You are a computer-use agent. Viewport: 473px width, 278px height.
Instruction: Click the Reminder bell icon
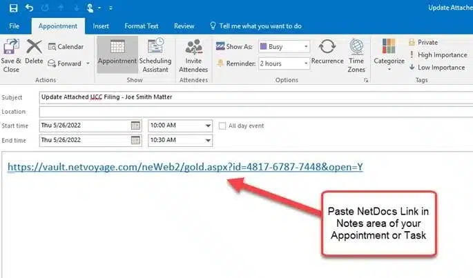220,63
